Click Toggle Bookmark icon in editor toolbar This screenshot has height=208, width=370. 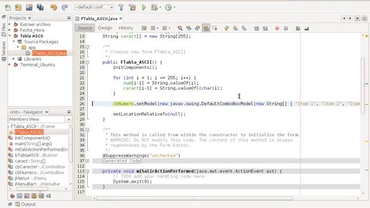pyautogui.click(x=244, y=28)
